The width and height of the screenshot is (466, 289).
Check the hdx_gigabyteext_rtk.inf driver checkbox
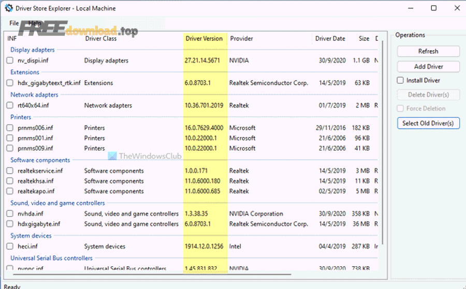10,83
